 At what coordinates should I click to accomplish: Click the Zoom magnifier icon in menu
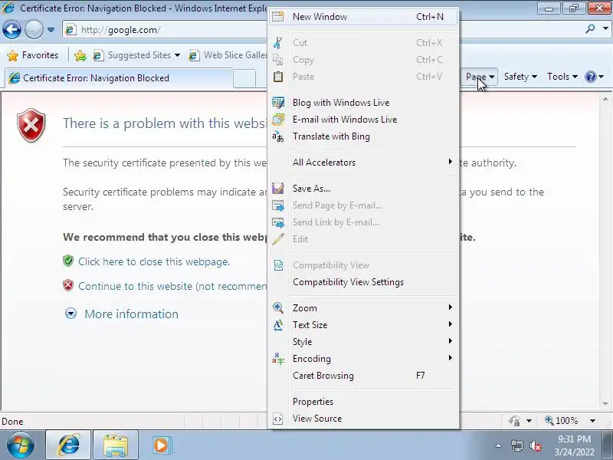[278, 308]
